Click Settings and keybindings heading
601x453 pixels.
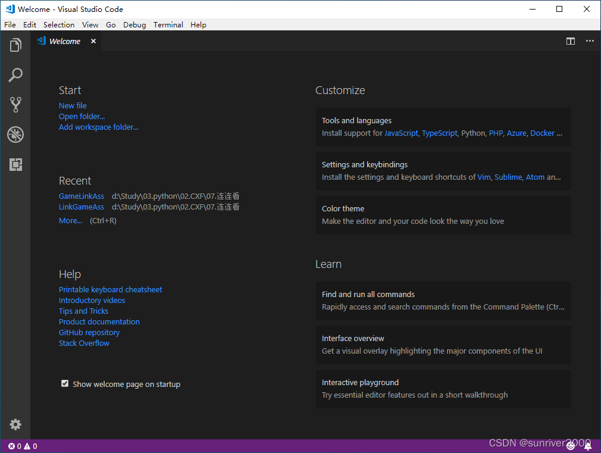coord(365,164)
